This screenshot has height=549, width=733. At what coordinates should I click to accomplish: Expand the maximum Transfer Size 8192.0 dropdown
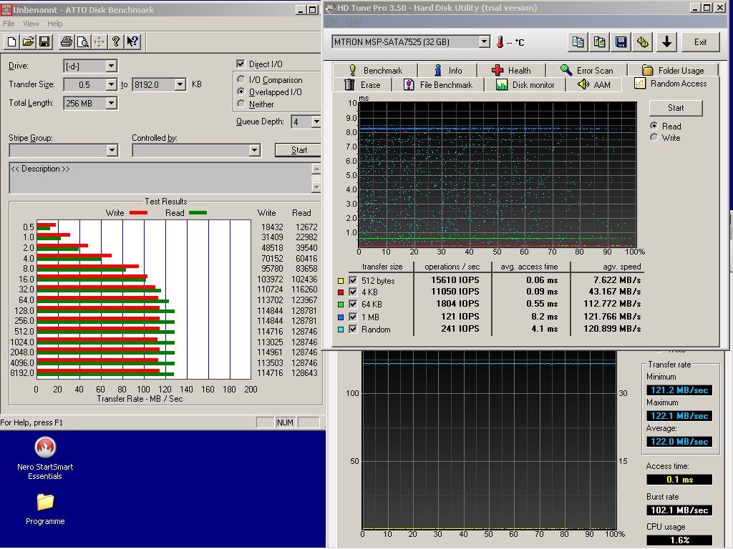coord(180,84)
